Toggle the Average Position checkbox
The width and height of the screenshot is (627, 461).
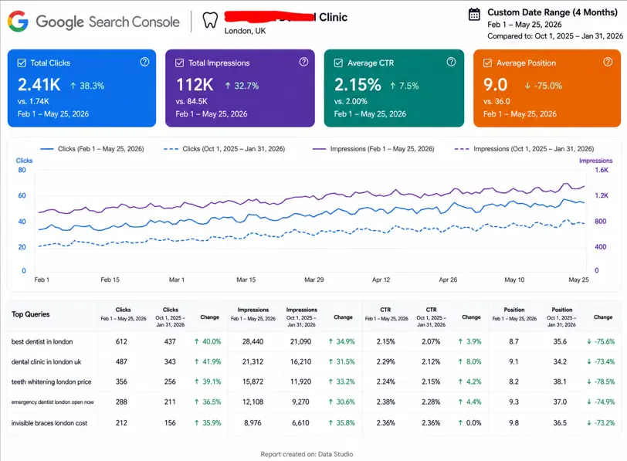[487, 63]
